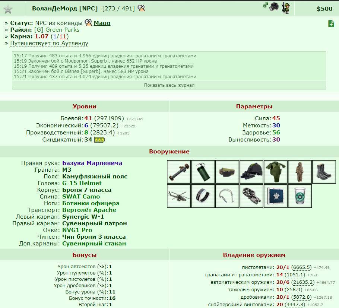Open the Synergic W-1 bracelet thumbnail
The image size is (339, 308).
point(203,196)
